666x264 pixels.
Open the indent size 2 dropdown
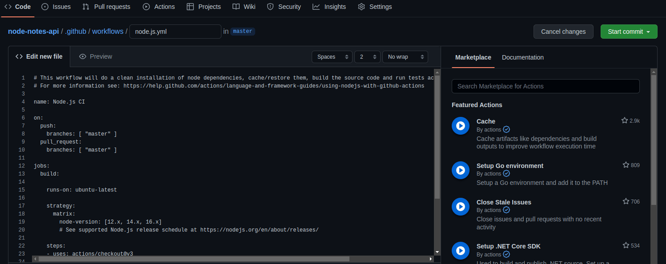coord(367,57)
